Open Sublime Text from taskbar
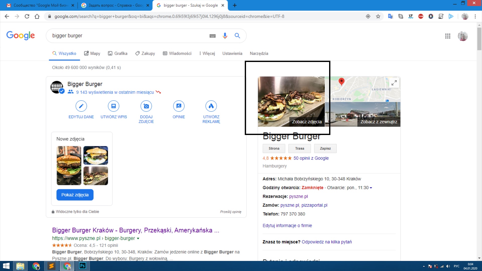 point(51,266)
